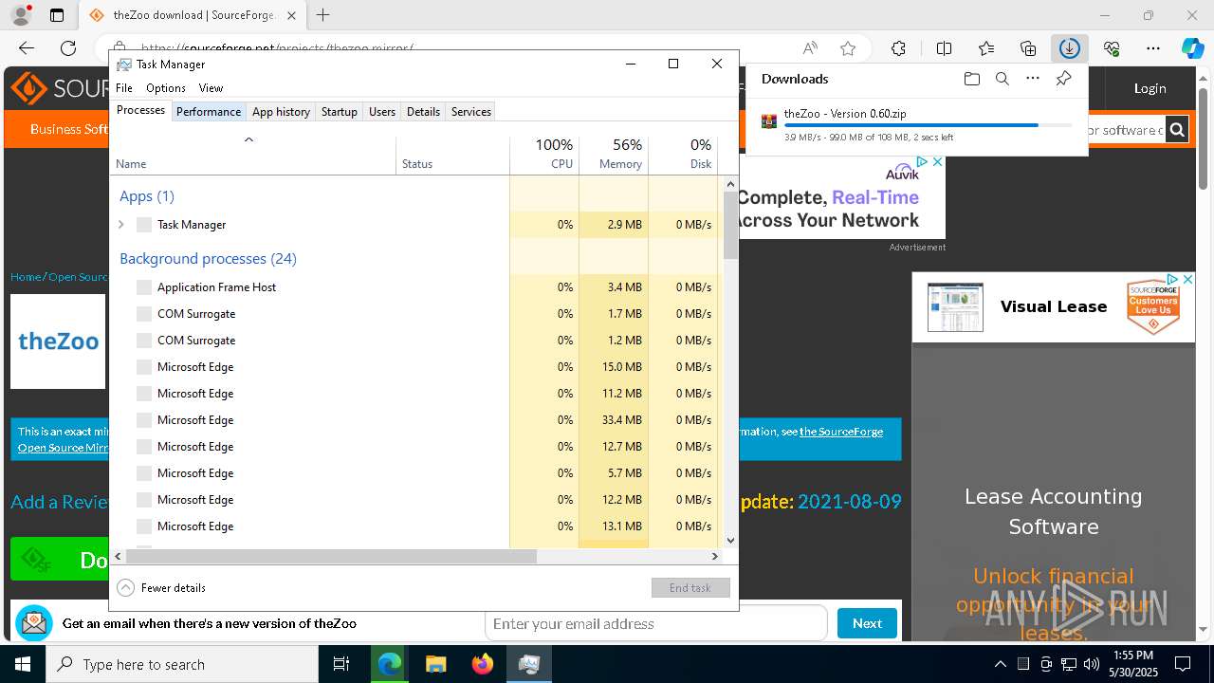
Task: Open Edge Settings and more menu
Action: [1153, 48]
